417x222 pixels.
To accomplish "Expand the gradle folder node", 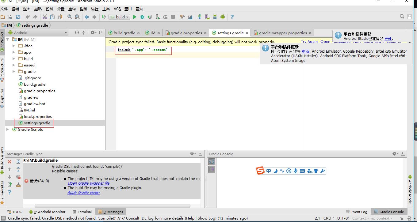I will coord(14,72).
